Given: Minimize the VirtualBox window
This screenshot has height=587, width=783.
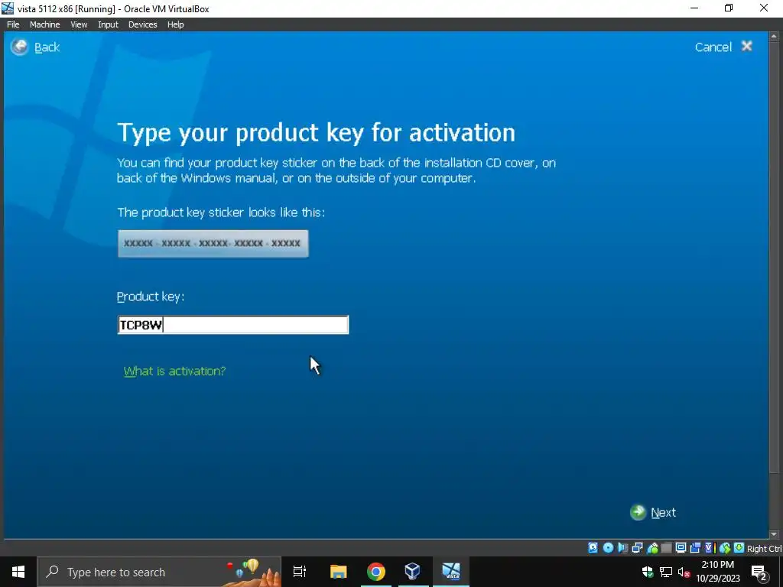Looking at the screenshot, I should pos(694,8).
